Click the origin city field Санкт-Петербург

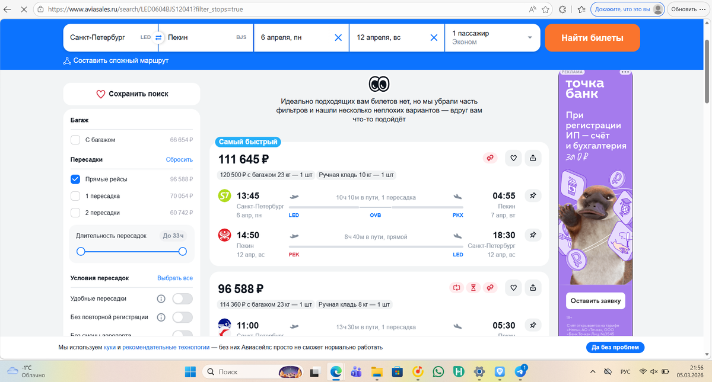[110, 37]
